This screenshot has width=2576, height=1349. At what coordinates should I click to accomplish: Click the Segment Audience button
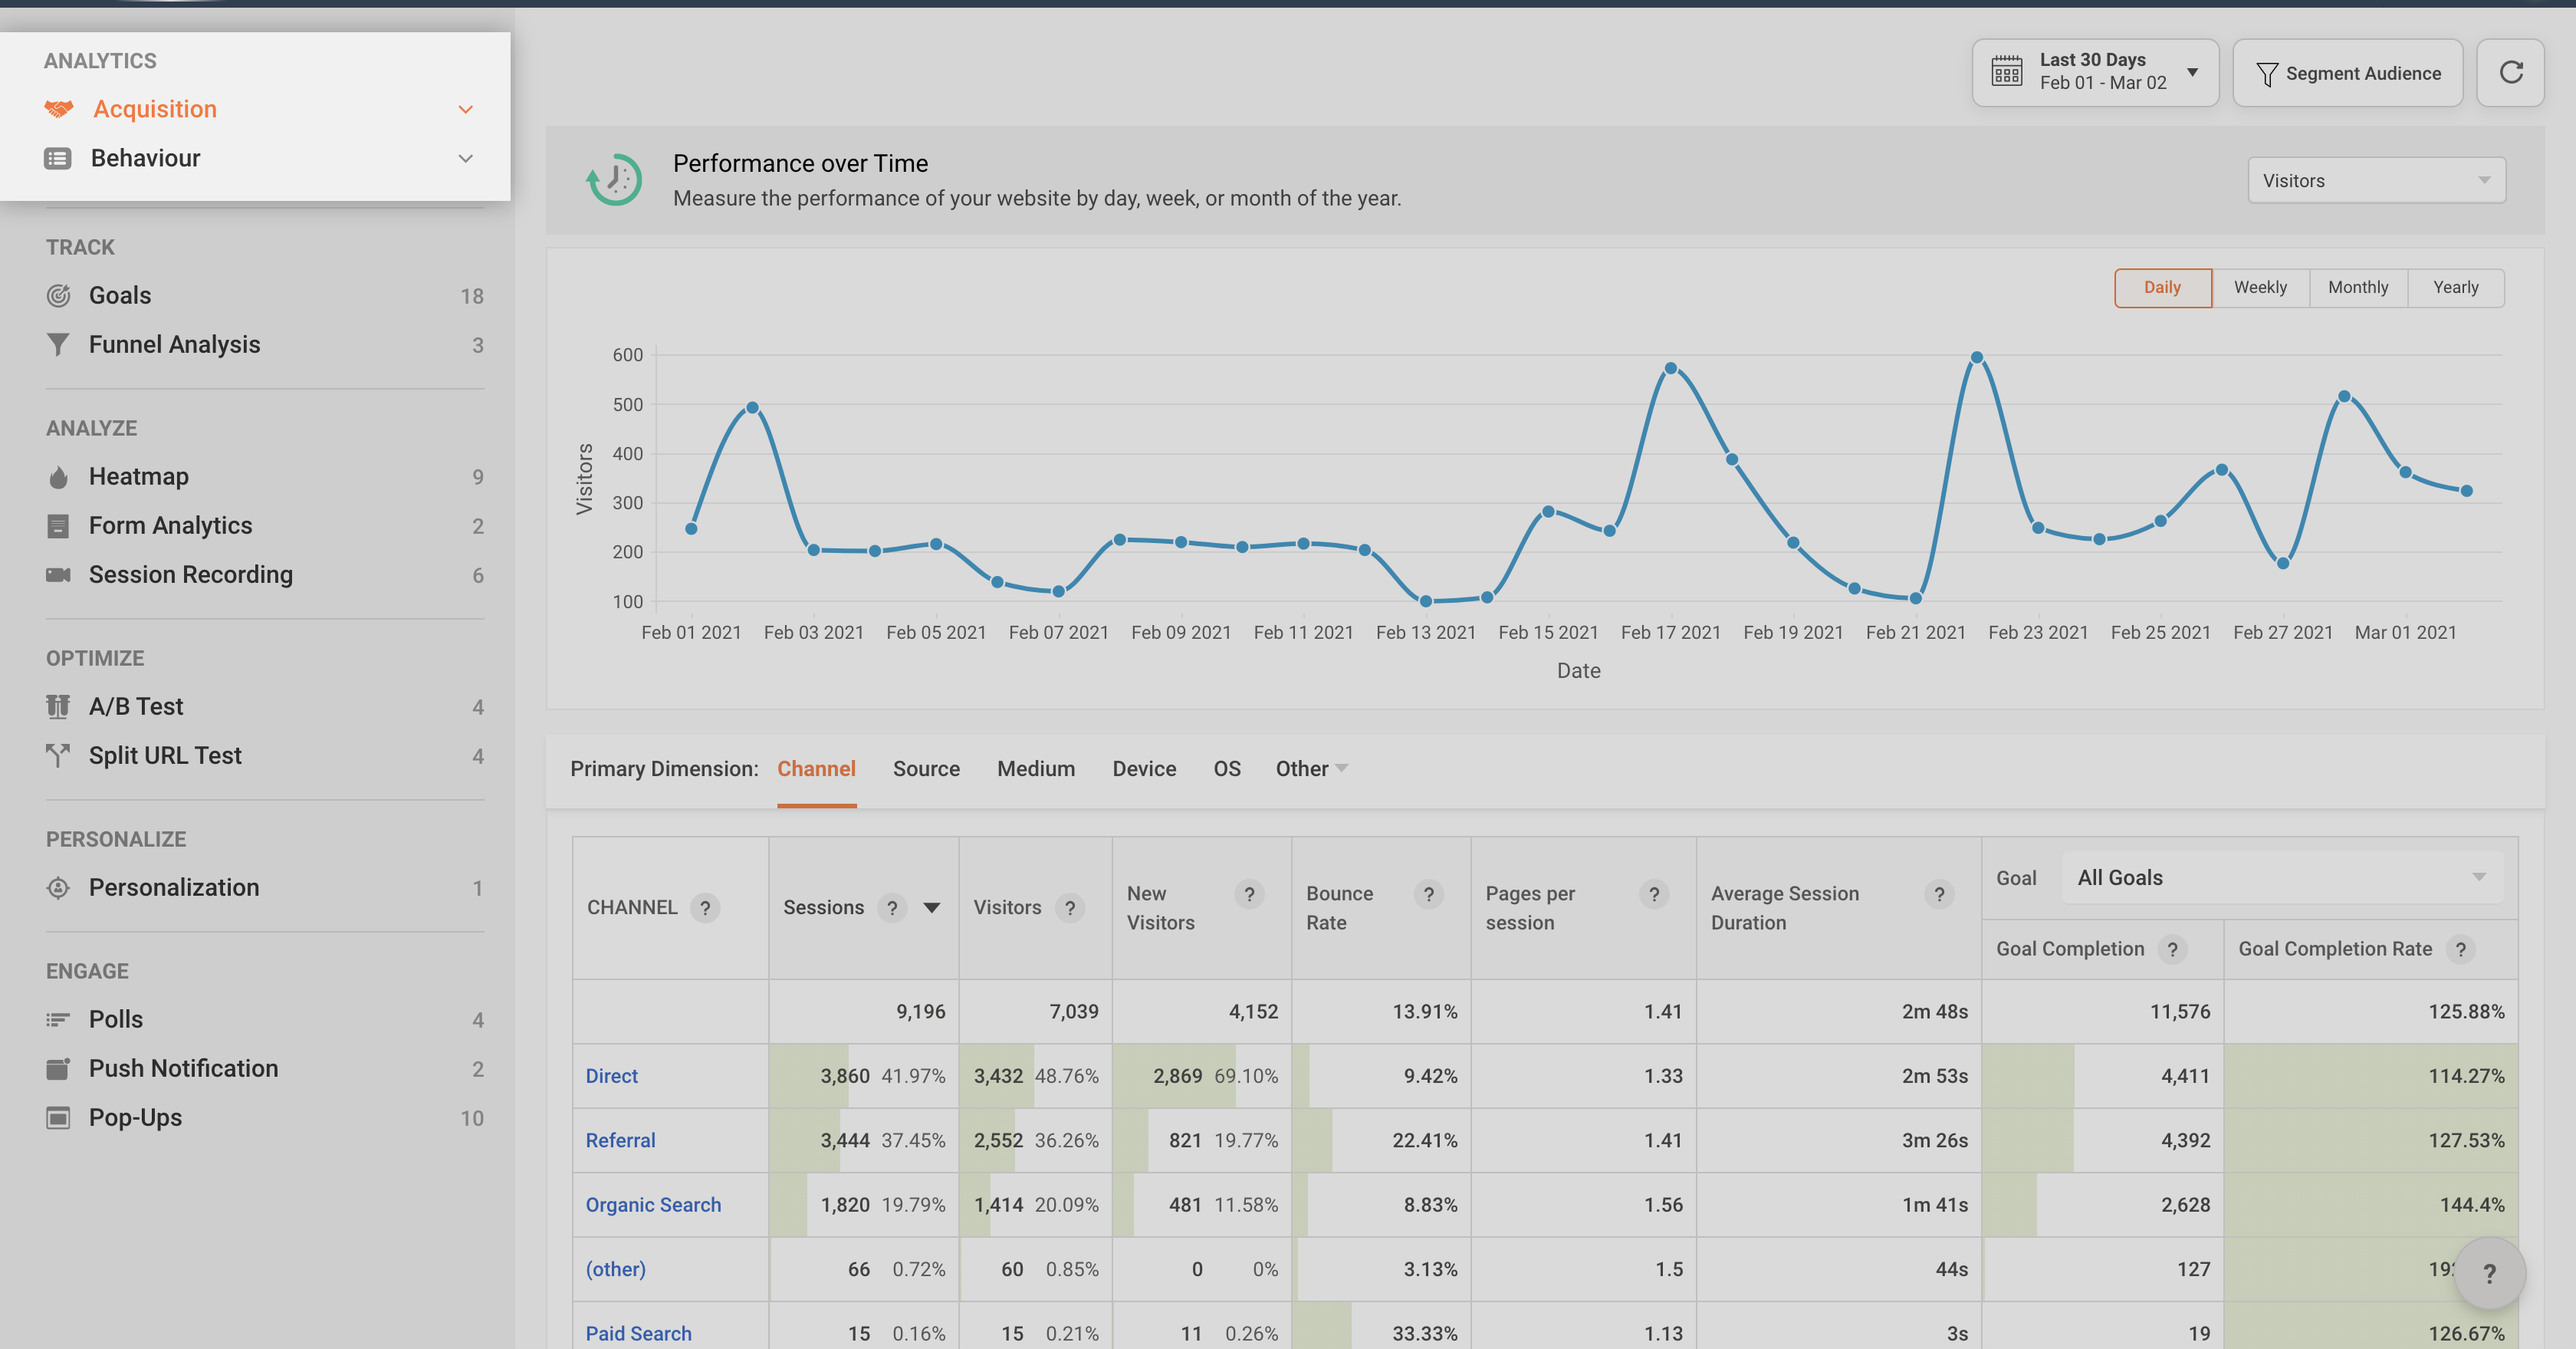point(2347,74)
